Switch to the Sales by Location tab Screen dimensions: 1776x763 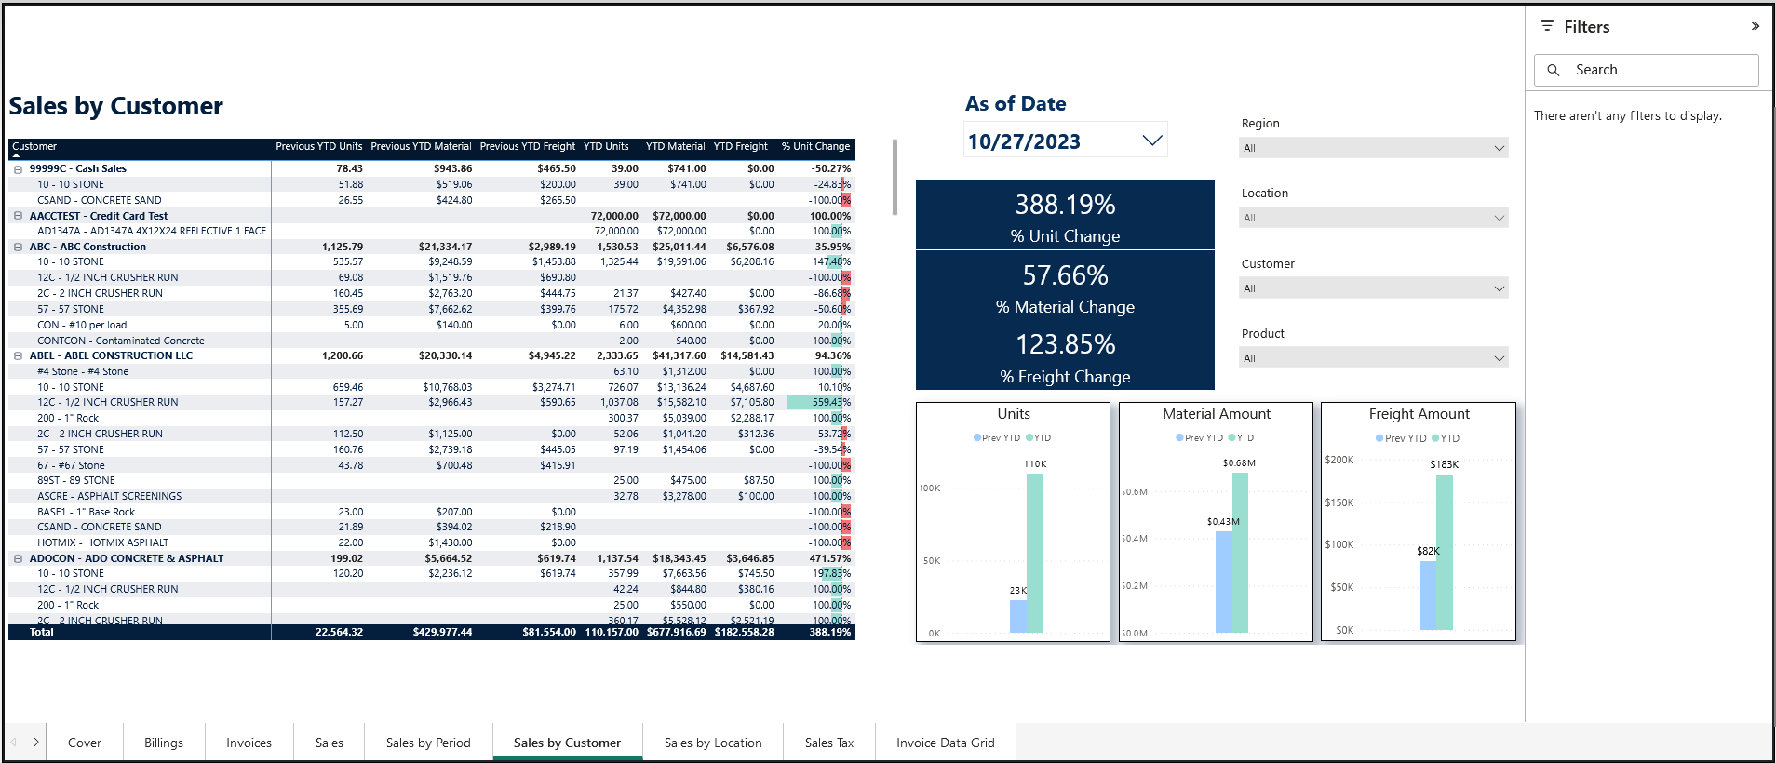click(x=713, y=743)
